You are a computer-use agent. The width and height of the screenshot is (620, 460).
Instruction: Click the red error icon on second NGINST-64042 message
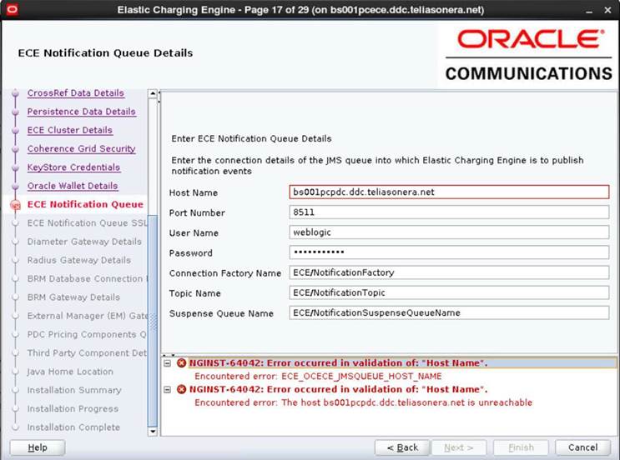181,390
